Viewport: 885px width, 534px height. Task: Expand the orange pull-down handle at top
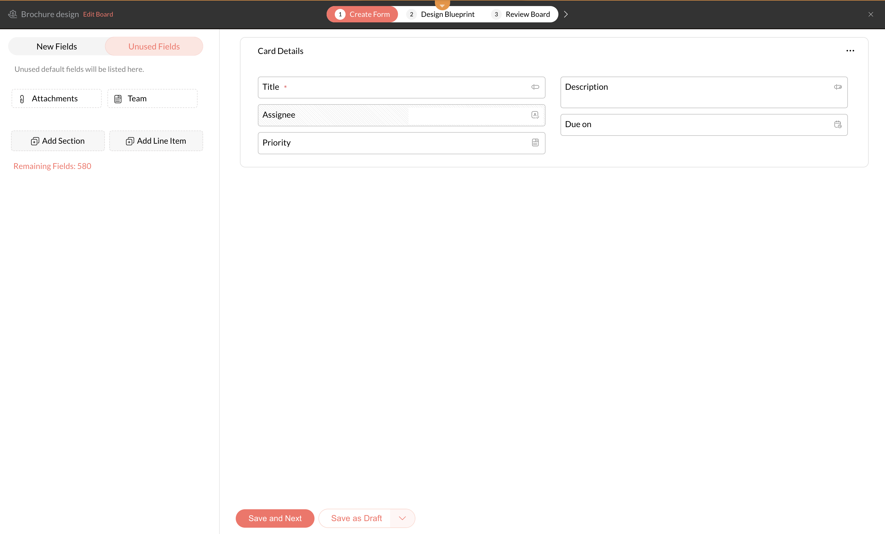click(x=442, y=5)
